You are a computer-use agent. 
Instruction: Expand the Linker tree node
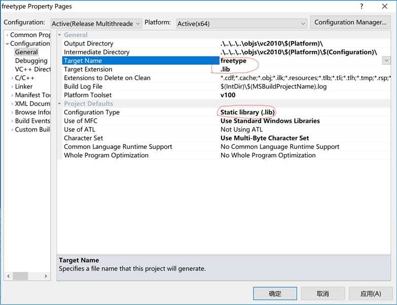12,86
